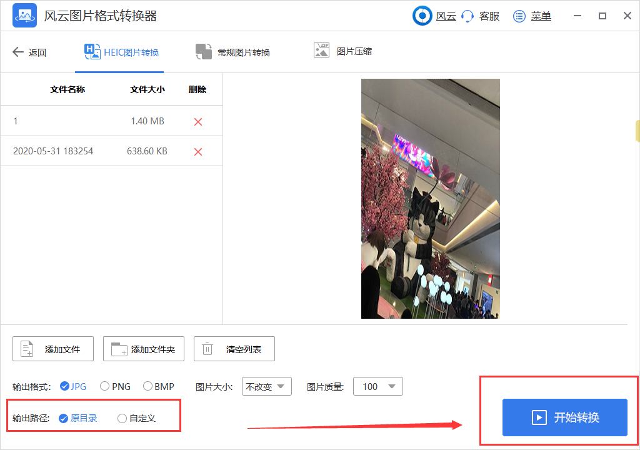
Task: Switch to HEIC图片转换 tab
Action: tap(121, 52)
